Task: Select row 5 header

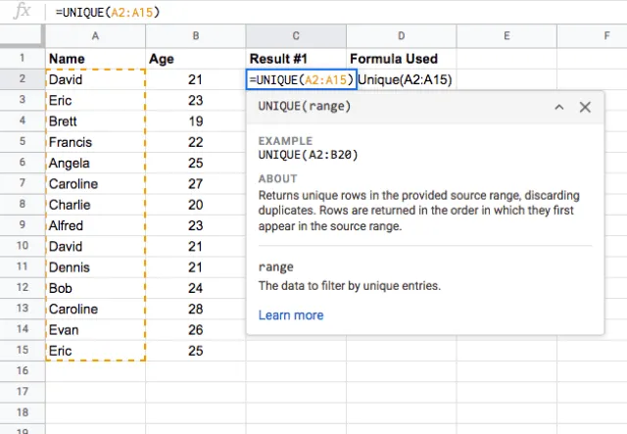Action: (x=22, y=142)
